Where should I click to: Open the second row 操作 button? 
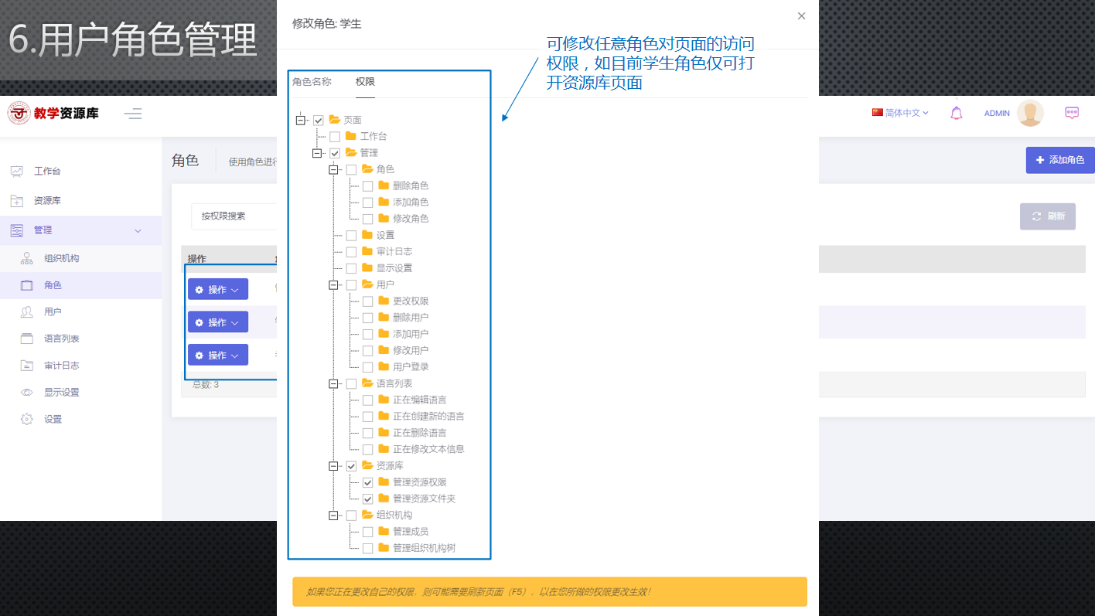218,322
